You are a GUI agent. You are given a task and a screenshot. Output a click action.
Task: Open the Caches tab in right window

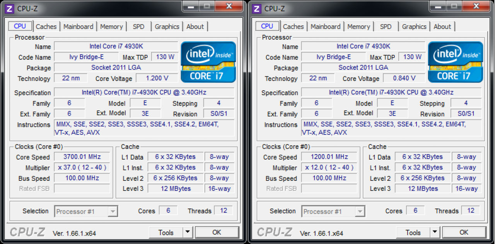(293, 27)
